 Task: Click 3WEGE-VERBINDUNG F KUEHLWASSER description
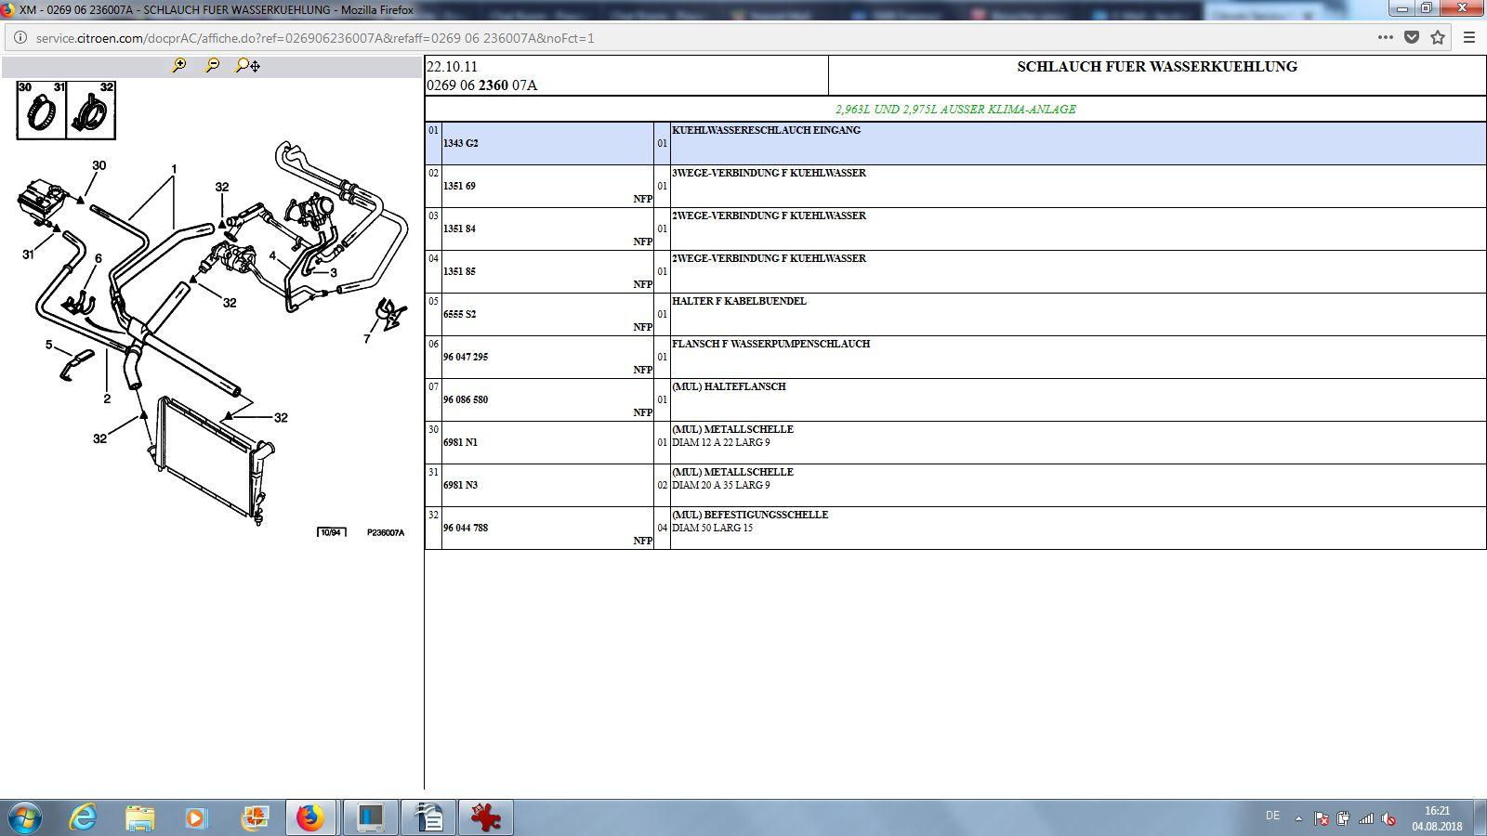[x=769, y=173]
